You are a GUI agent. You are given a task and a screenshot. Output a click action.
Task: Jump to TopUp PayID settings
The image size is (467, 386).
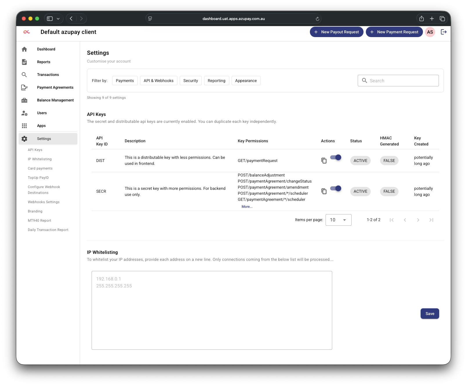click(x=38, y=178)
